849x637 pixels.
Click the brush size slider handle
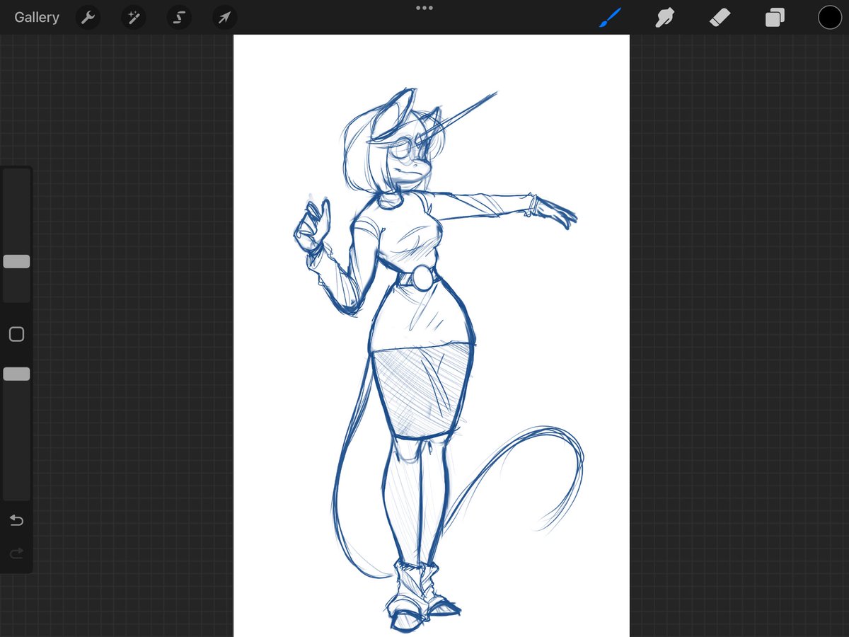16,261
